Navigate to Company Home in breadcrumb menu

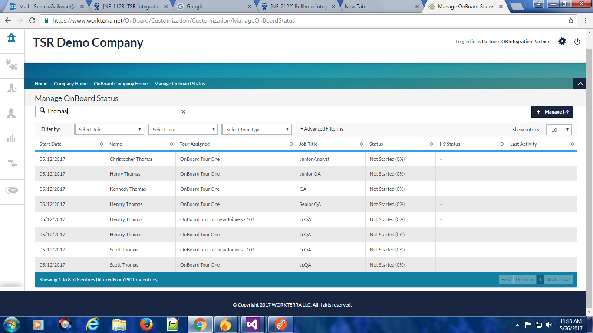[70, 84]
